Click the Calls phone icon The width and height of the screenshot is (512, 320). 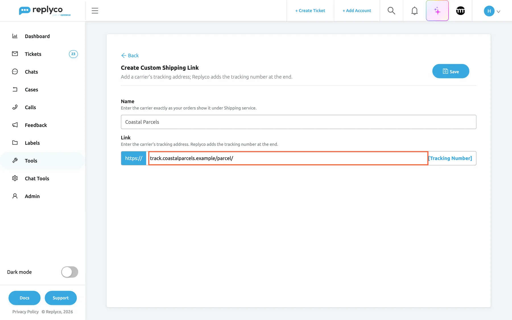(x=15, y=107)
